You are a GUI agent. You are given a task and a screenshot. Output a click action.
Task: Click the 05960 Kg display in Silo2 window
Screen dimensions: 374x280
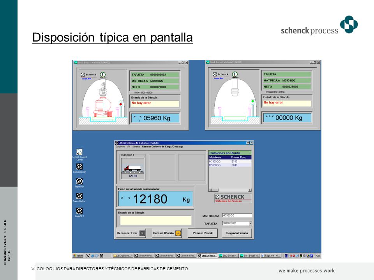coord(155,118)
